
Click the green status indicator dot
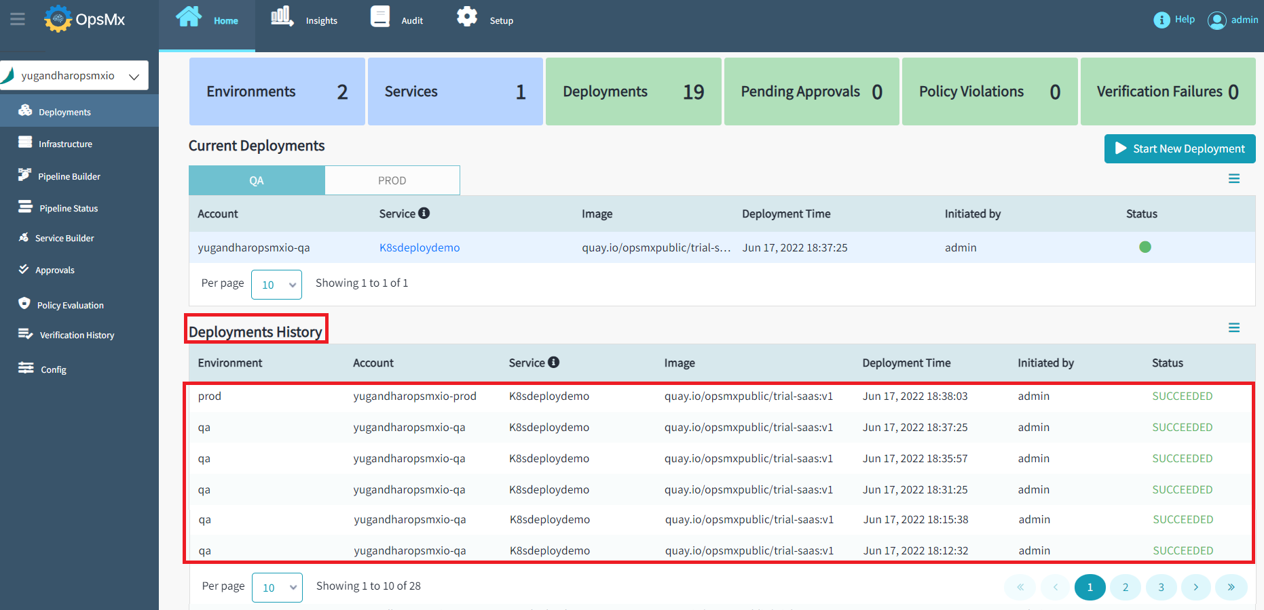1145,247
